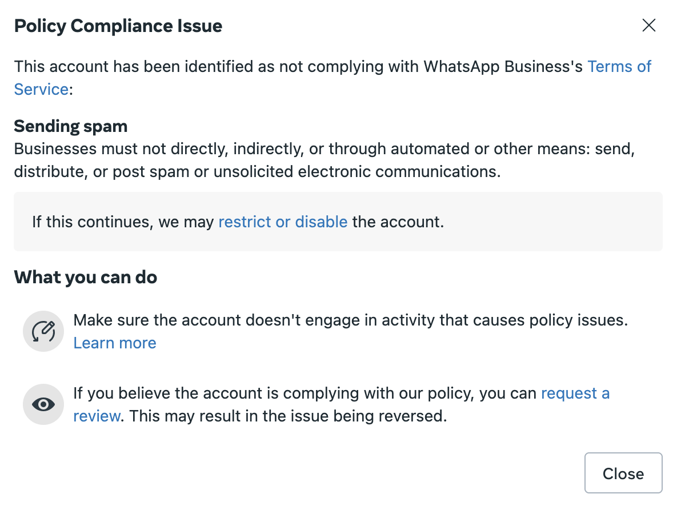The width and height of the screenshot is (681, 506).
Task: Click the 'review' link on the wrapped line
Action: click(x=97, y=416)
